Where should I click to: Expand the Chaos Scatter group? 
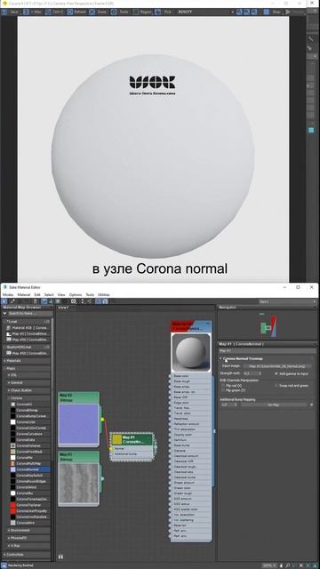[28, 390]
